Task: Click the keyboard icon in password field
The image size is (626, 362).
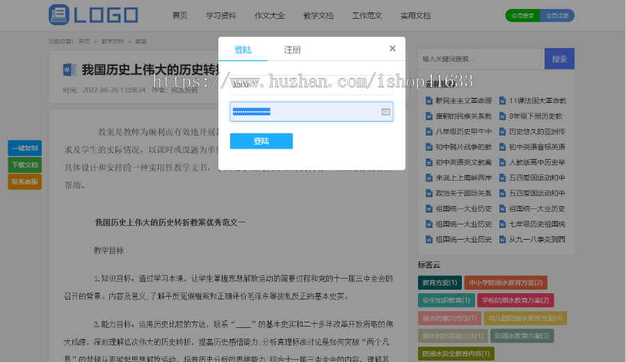Action: click(x=385, y=112)
